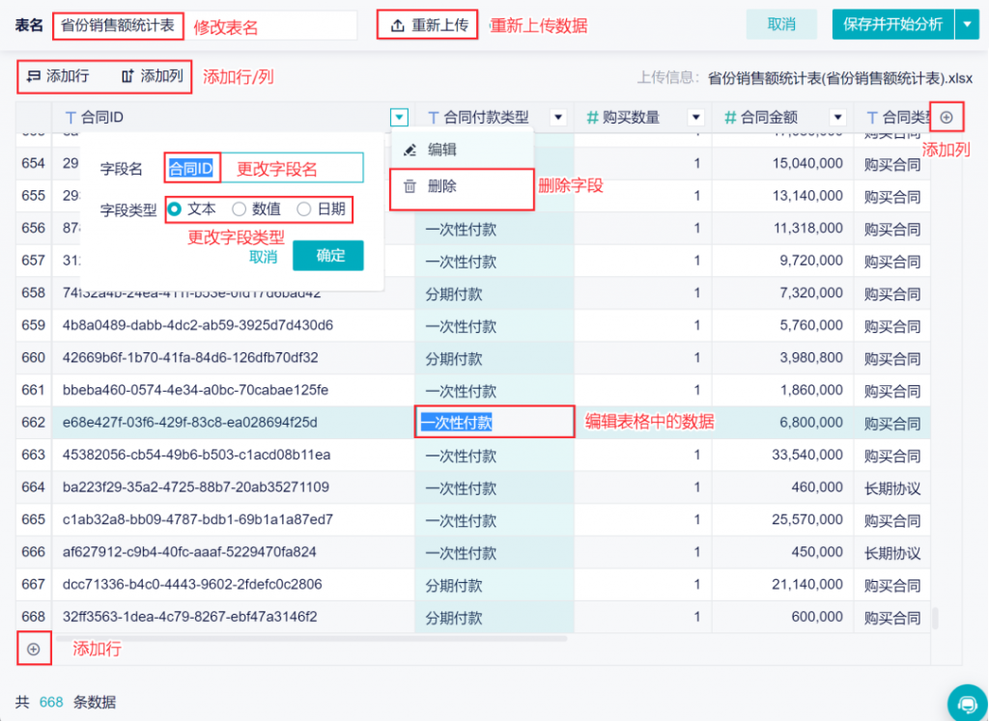Expand the arrow beside 保存并开始分析
The height and width of the screenshot is (721, 989).
click(x=968, y=24)
